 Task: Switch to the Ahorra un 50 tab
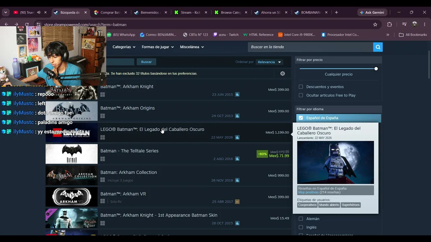click(271, 12)
